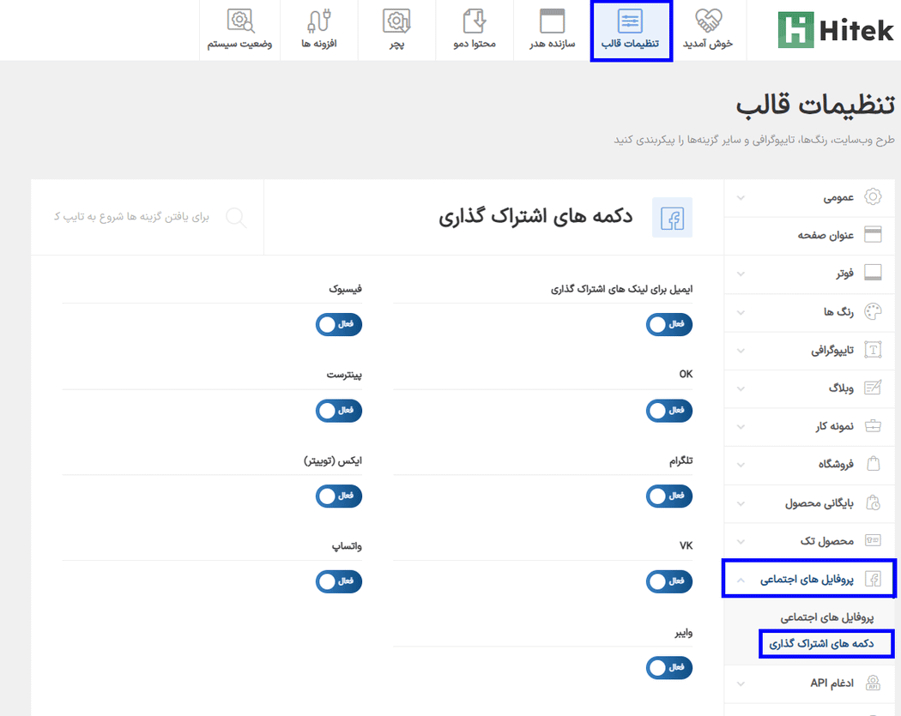Click the افزونه ها plug icon
The height and width of the screenshot is (716, 901).
pyautogui.click(x=319, y=21)
